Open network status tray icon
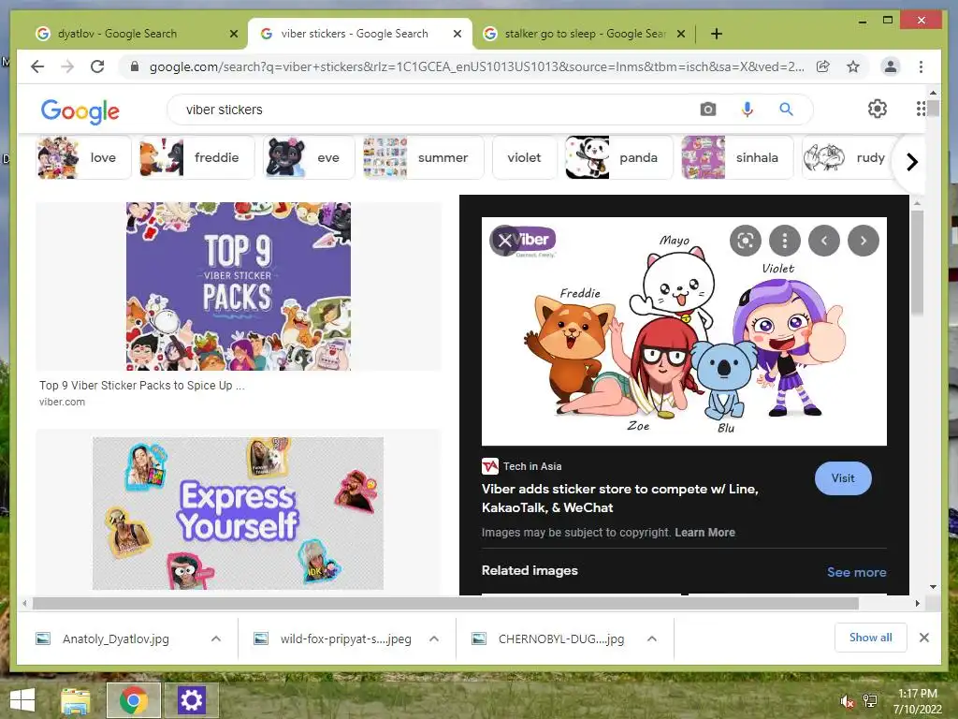 [869, 701]
